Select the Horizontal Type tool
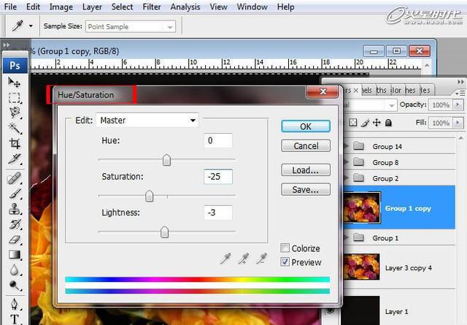This screenshot has height=325, width=467. pyautogui.click(x=14, y=318)
